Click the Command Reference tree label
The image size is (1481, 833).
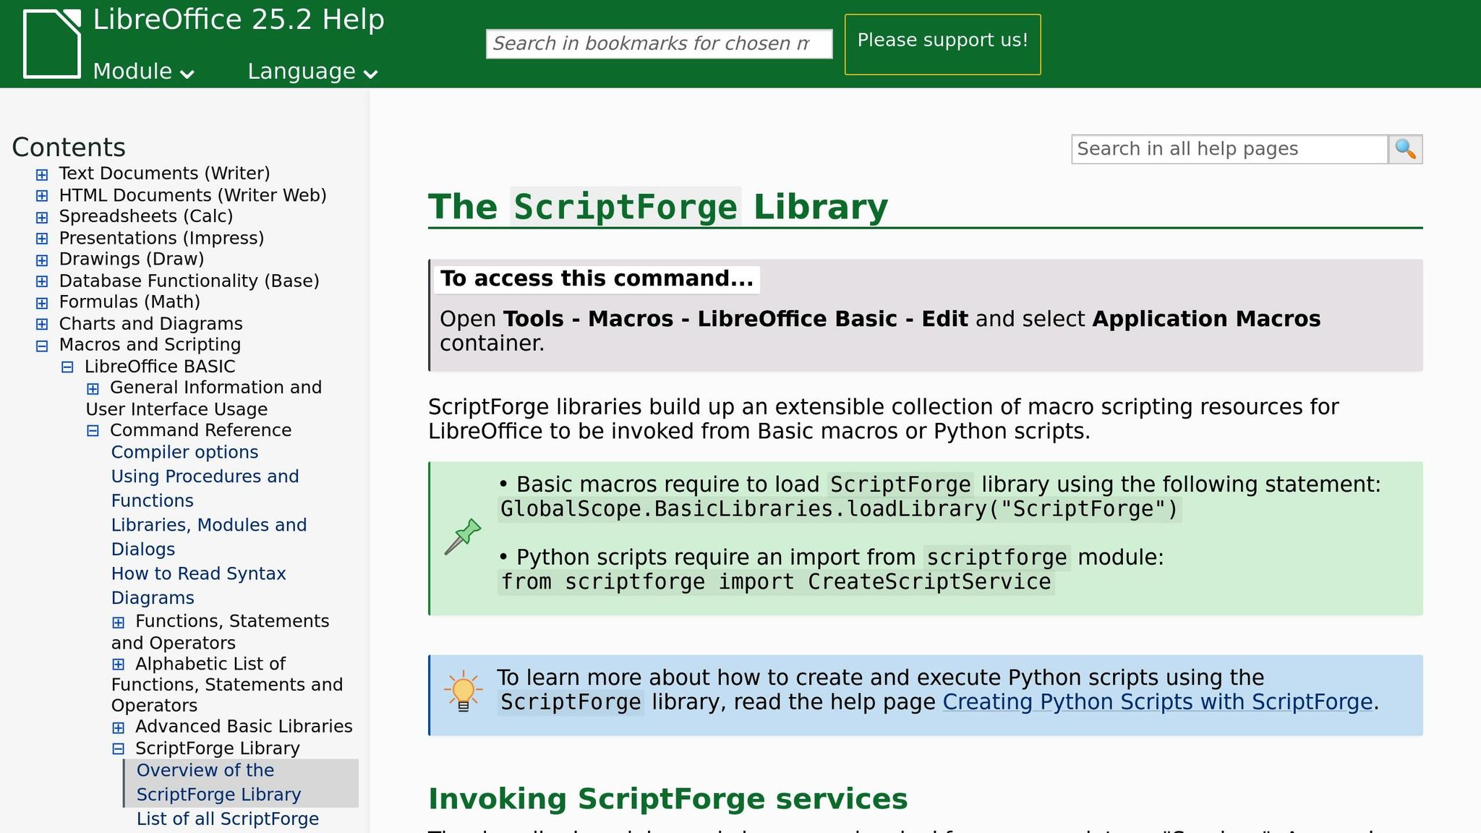click(200, 430)
